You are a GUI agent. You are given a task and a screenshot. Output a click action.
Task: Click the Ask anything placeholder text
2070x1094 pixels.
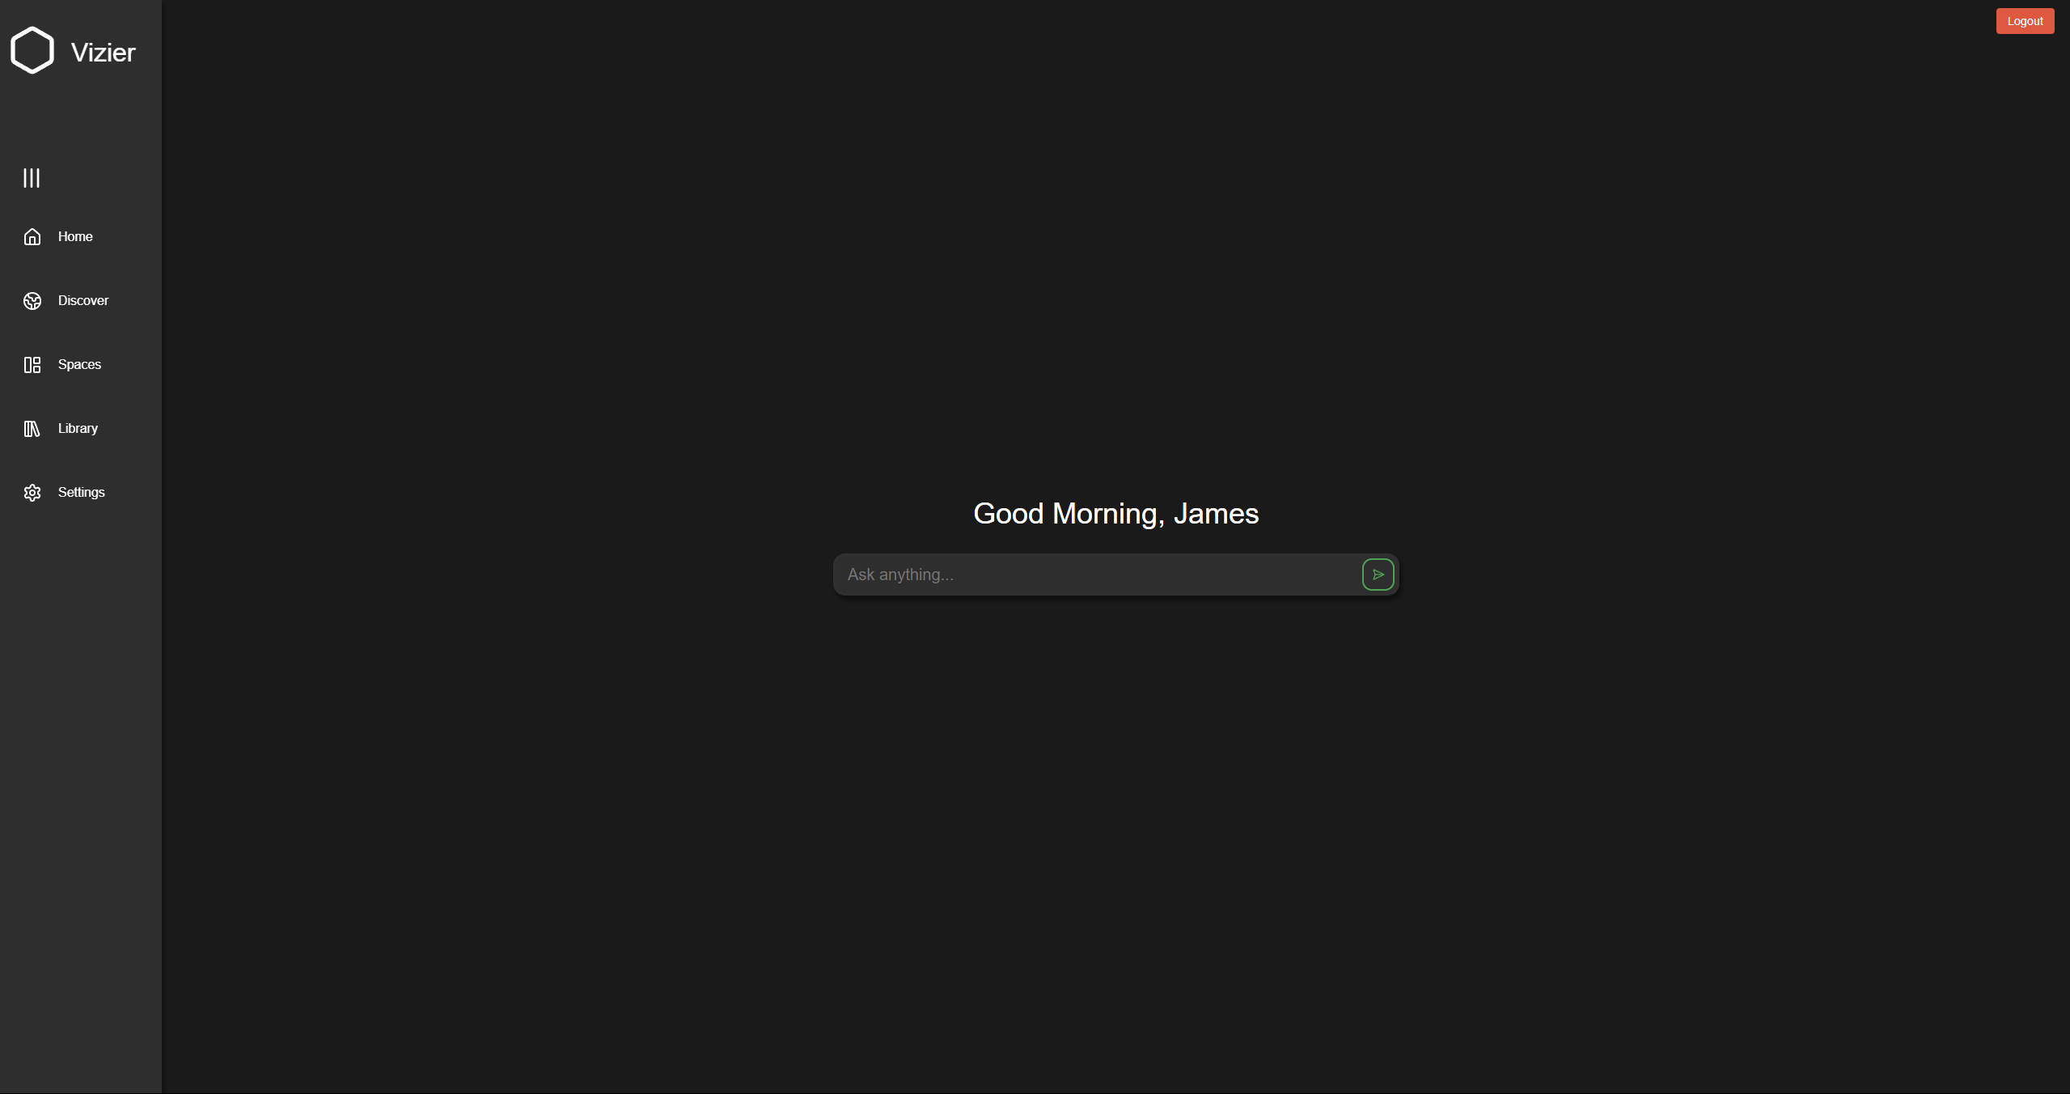(x=900, y=575)
